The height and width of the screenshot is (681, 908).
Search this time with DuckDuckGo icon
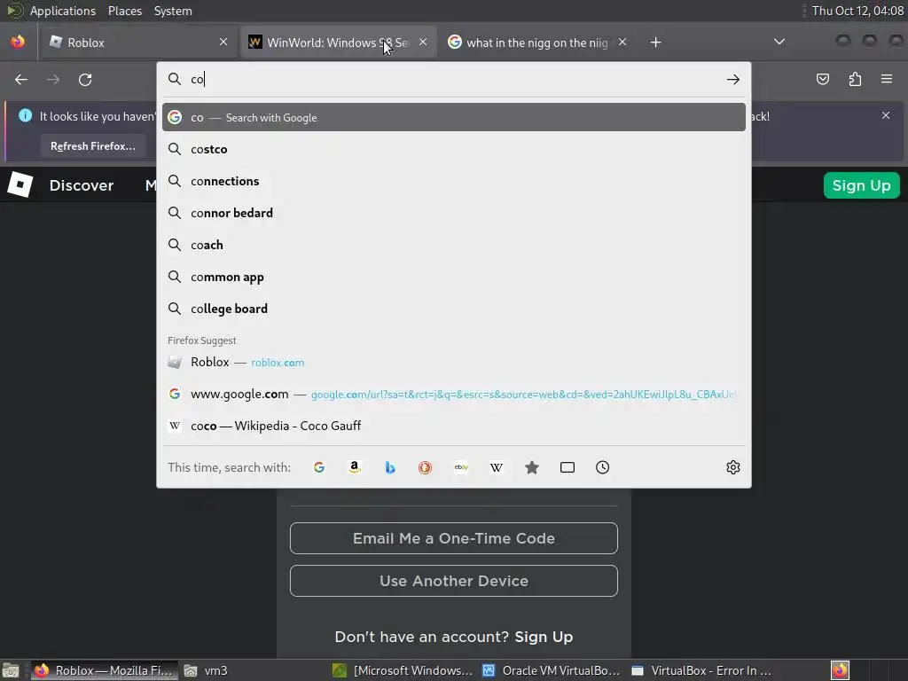coord(425,467)
